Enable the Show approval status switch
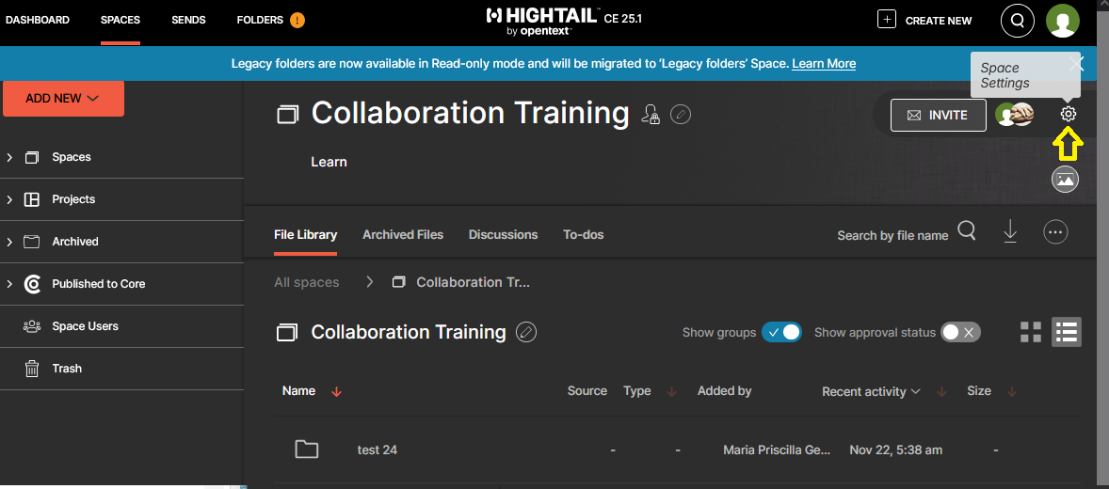Screen dimensions: 1109x489 (960, 332)
